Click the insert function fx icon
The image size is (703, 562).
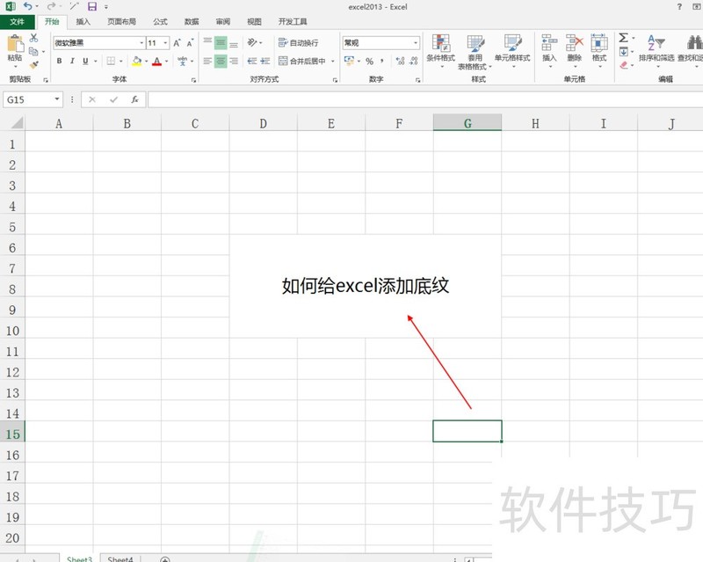click(x=134, y=99)
